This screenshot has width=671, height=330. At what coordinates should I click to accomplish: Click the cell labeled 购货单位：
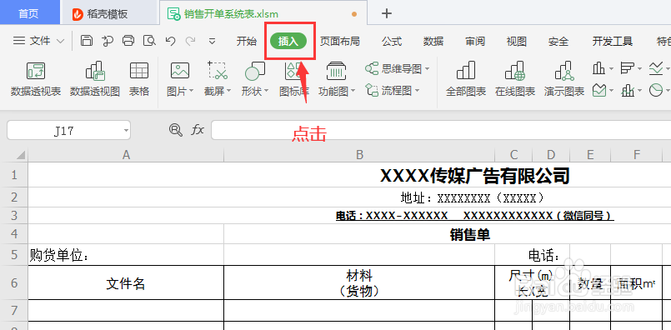pos(126,255)
